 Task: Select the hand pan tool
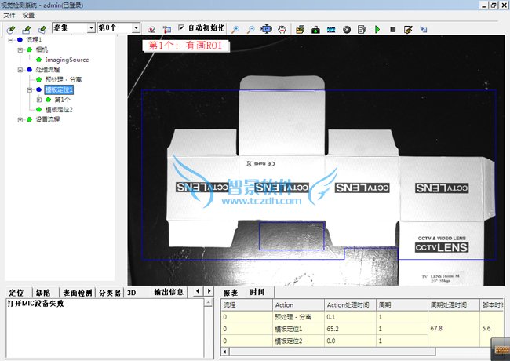tap(283, 29)
